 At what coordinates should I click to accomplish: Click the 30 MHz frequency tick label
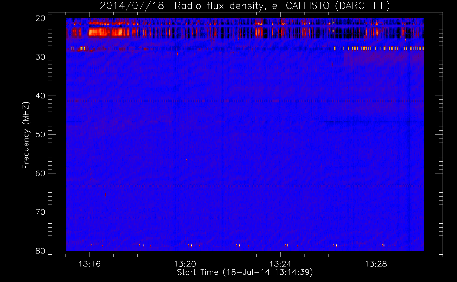click(x=40, y=57)
